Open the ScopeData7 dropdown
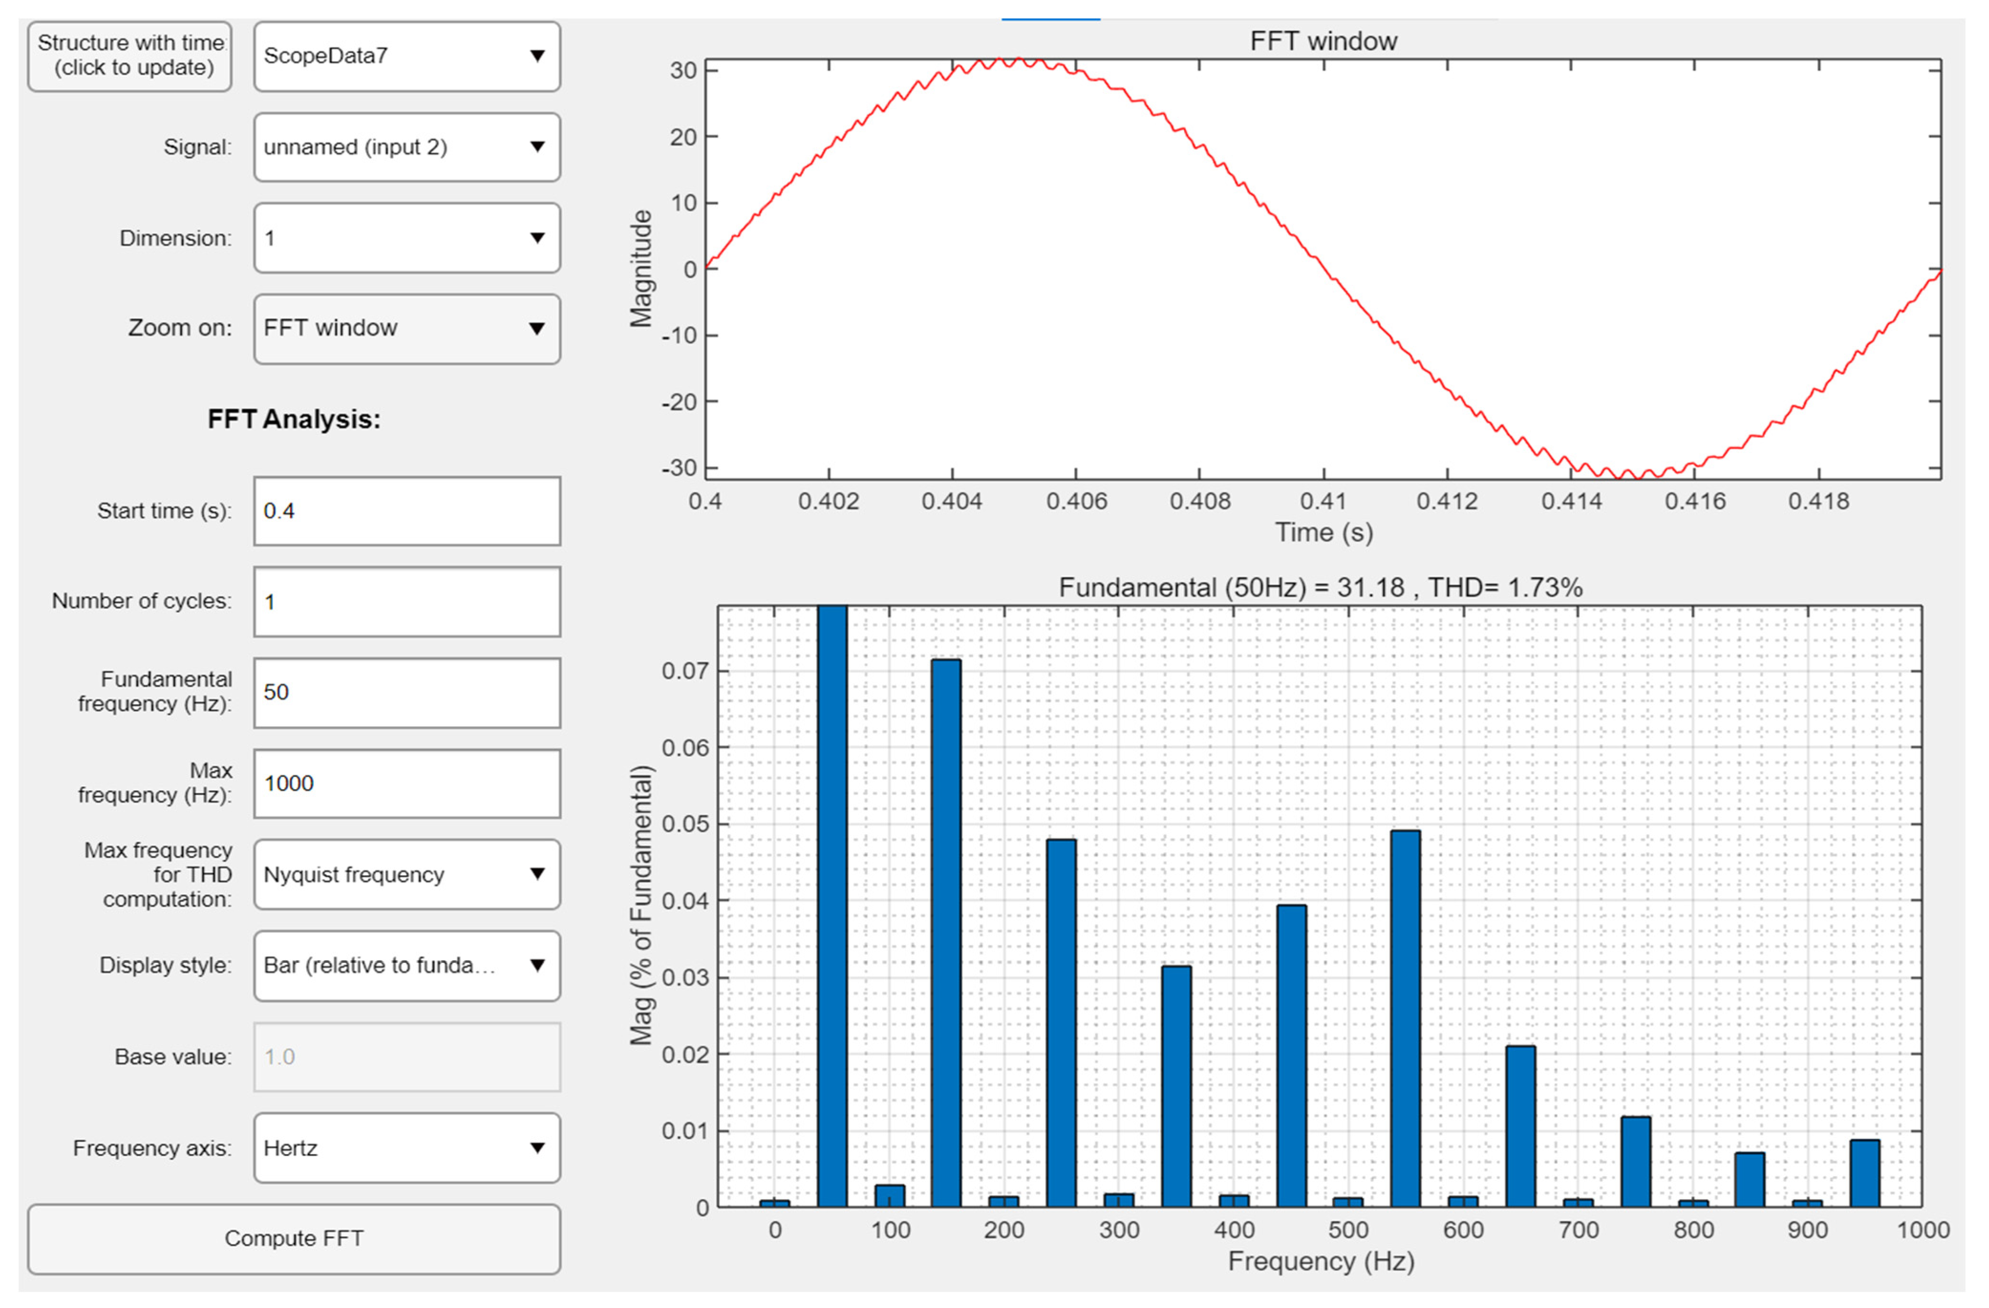 [x=406, y=56]
